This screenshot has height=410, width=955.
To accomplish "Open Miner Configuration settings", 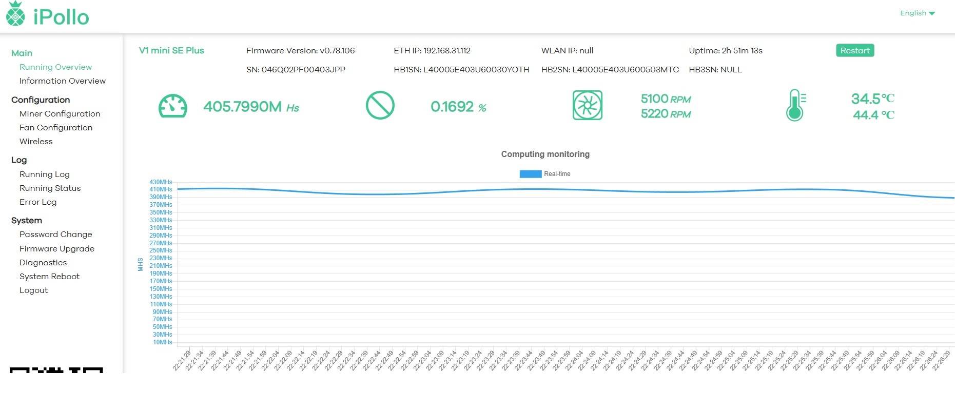I will 60,114.
